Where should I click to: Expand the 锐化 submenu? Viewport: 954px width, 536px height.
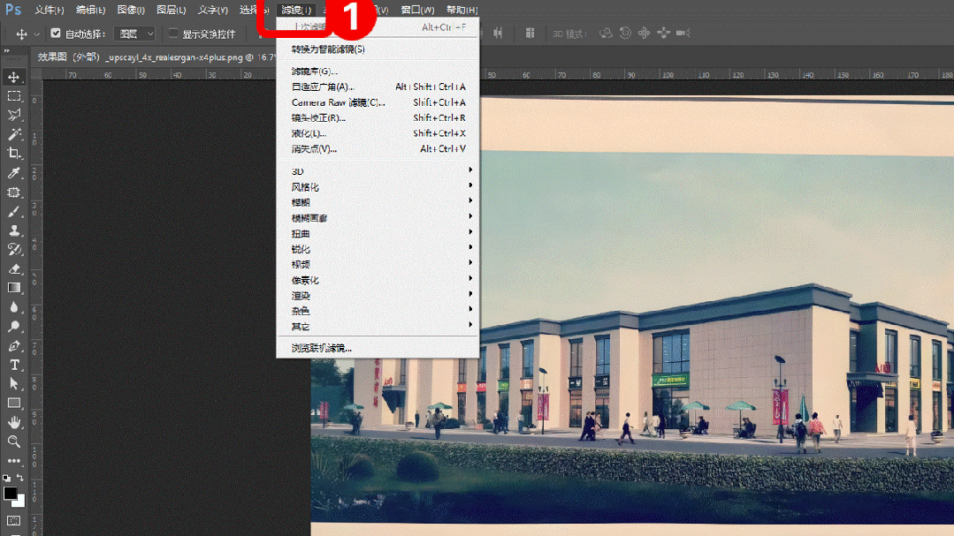378,248
